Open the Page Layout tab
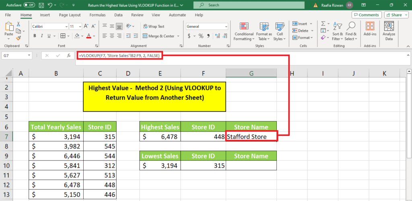Image resolution: width=412 pixels, height=201 pixels. 70,15
